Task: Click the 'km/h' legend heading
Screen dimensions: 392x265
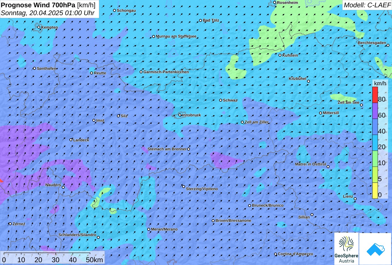Action: (380, 83)
